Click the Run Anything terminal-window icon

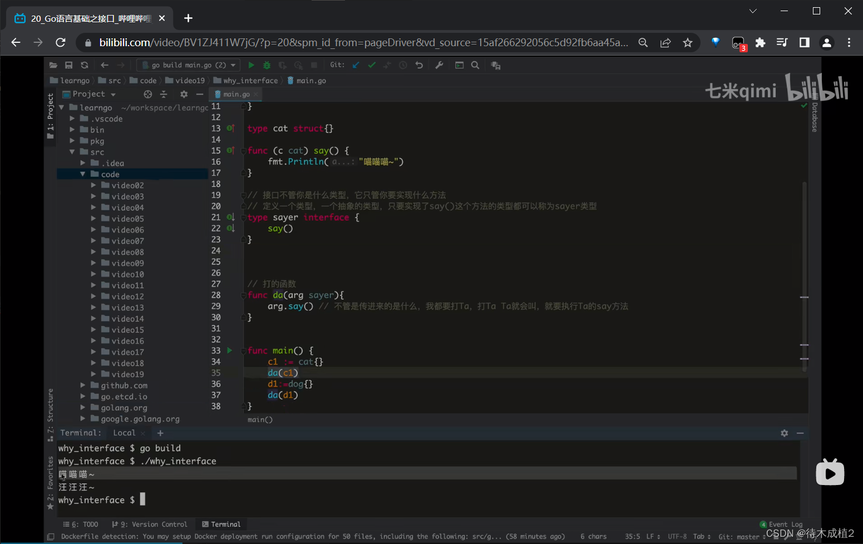[x=460, y=65]
